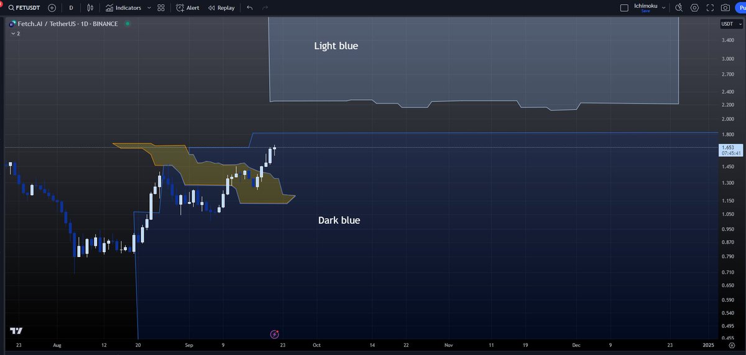746x355 pixels.
Task: Click the 2025 label on the time axis
Action: point(708,344)
